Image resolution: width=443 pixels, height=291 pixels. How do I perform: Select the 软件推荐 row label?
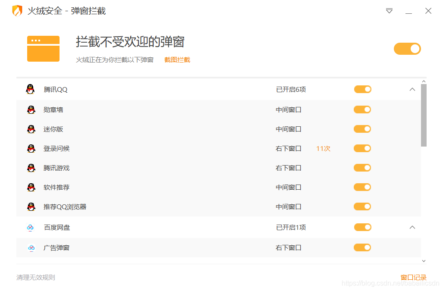[57, 188]
